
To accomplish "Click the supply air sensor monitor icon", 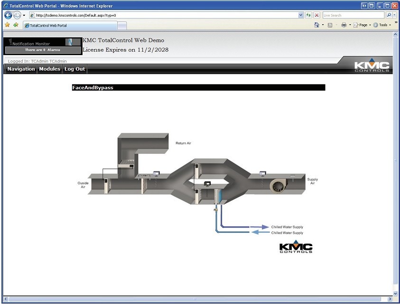I will [262, 174].
